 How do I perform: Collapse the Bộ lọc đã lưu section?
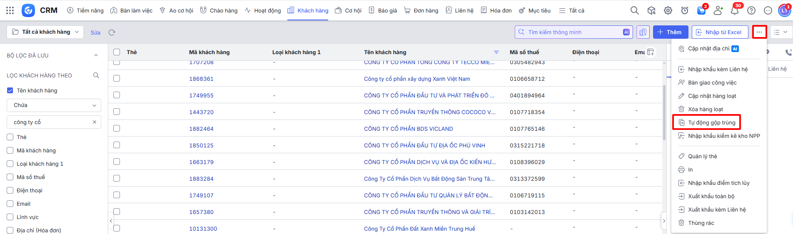[x=96, y=55]
